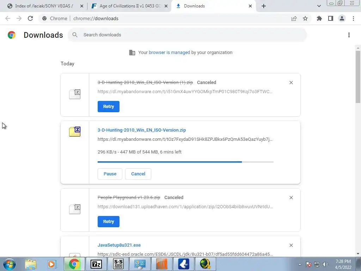Open 3-D-Hunting-2010_Win_EN_ISO-Version.zip link
This screenshot has height=271, width=361.
(x=142, y=130)
